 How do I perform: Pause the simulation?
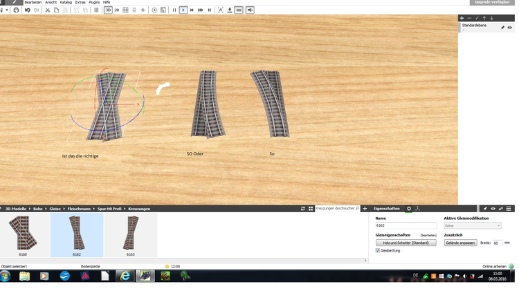[x=174, y=10]
